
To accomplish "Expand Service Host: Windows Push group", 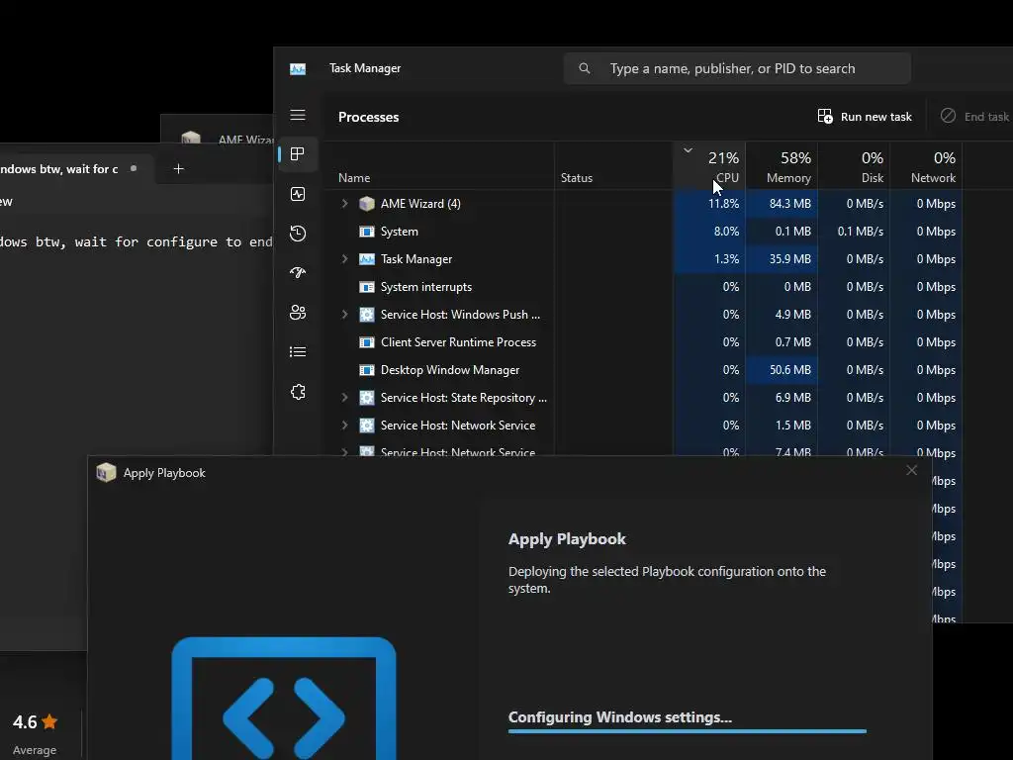I will click(x=344, y=315).
